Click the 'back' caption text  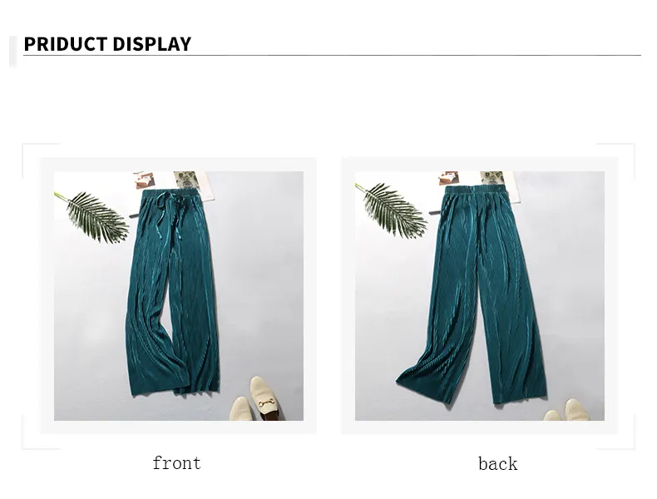point(498,464)
